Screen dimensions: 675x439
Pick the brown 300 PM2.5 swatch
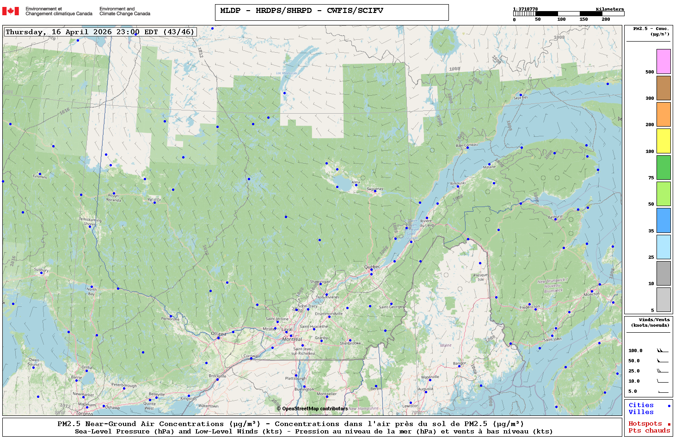coord(663,88)
